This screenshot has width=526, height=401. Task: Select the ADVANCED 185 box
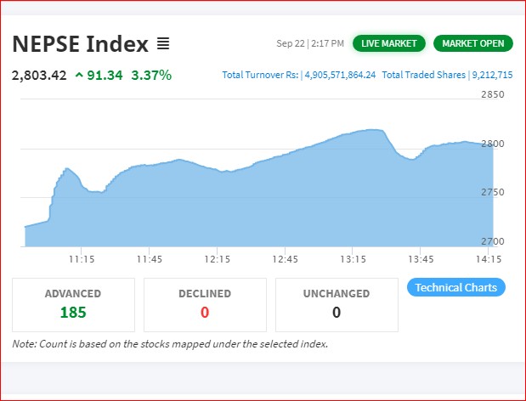coord(73,305)
